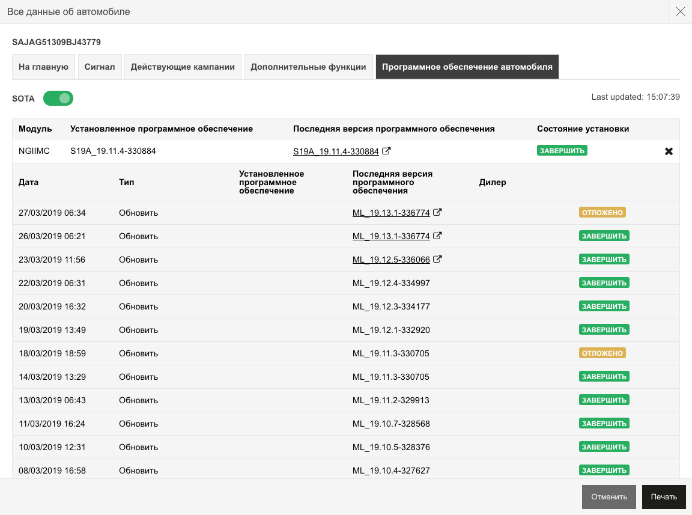Viewport: 692px width, 515px height.
Task: Click ML_19.11.3-330705 in the 18/03/2019 row
Action: point(391,353)
